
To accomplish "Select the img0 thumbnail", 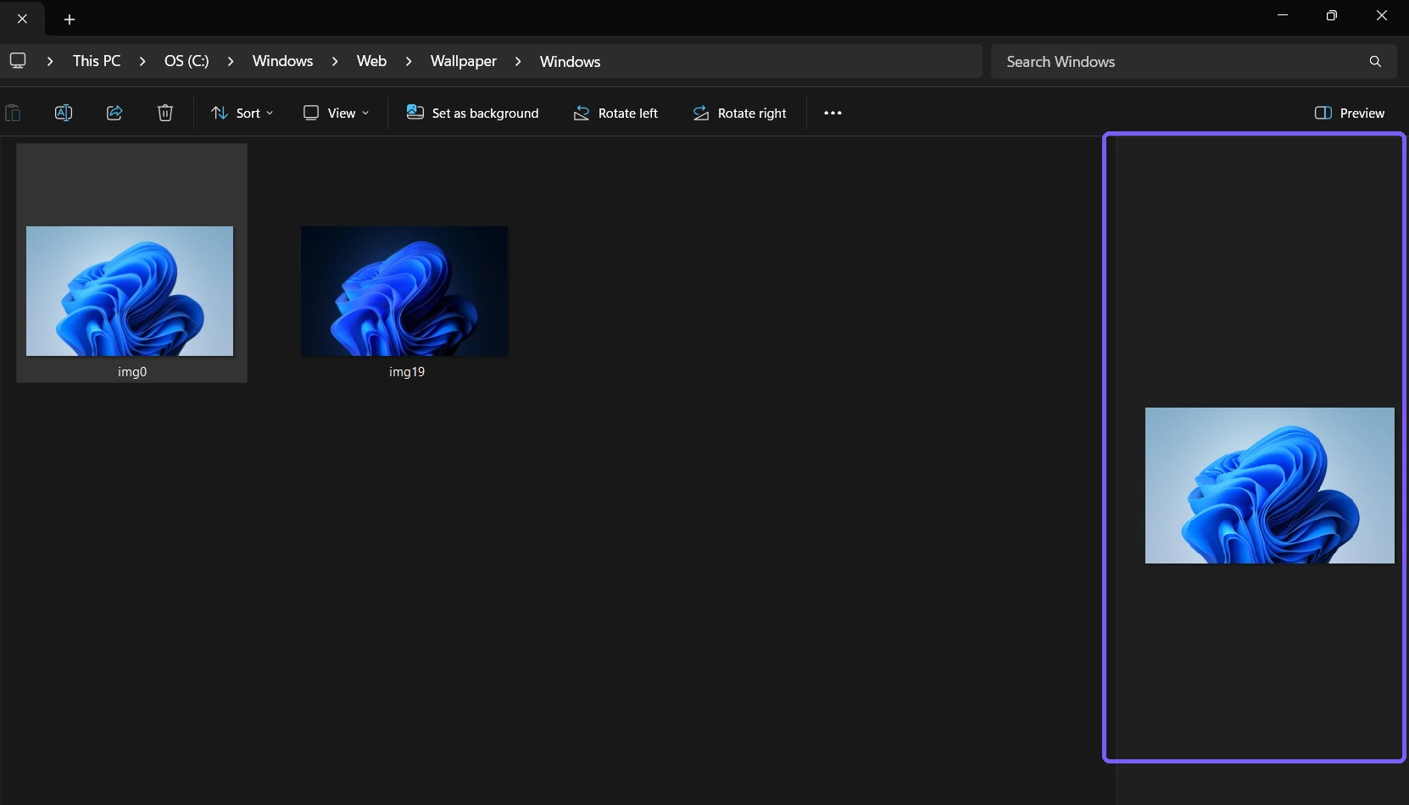I will [130, 291].
